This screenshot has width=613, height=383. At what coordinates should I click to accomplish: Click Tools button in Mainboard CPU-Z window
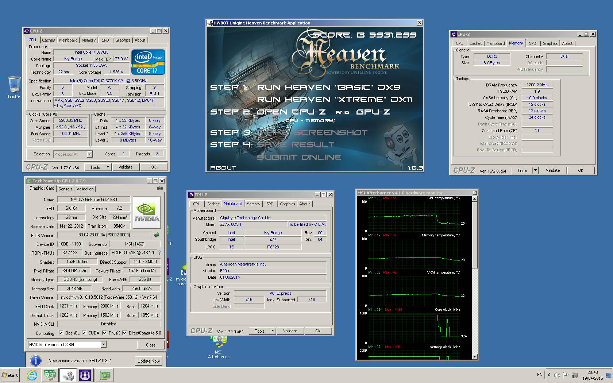click(259, 331)
